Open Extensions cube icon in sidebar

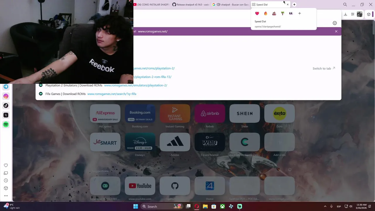tap(6, 188)
